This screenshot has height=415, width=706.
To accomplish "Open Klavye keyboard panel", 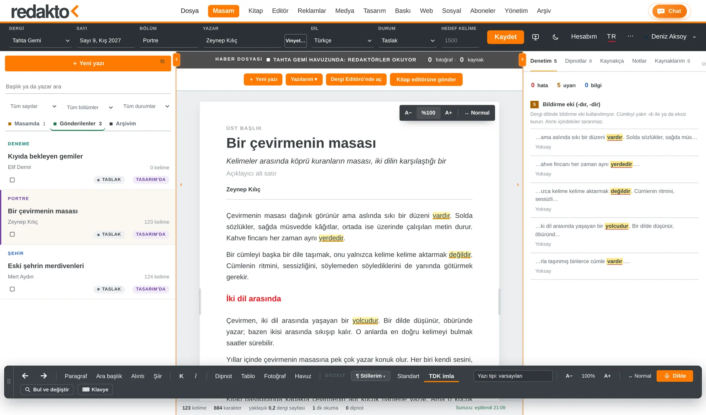I will [95, 390].
